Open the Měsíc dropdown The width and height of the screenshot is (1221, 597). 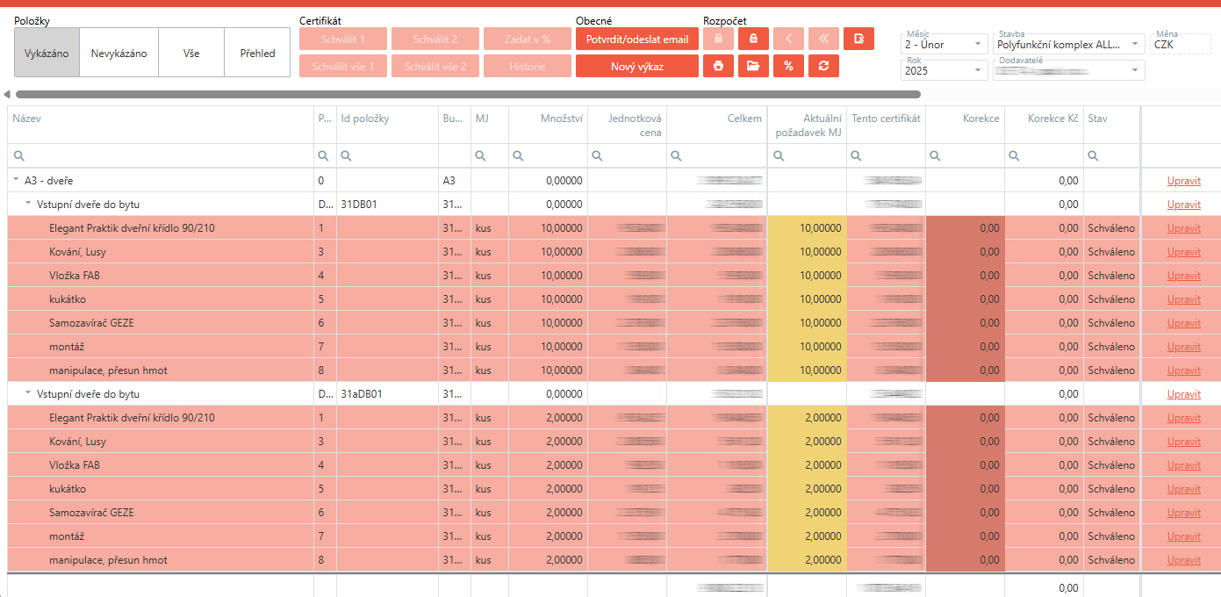978,44
